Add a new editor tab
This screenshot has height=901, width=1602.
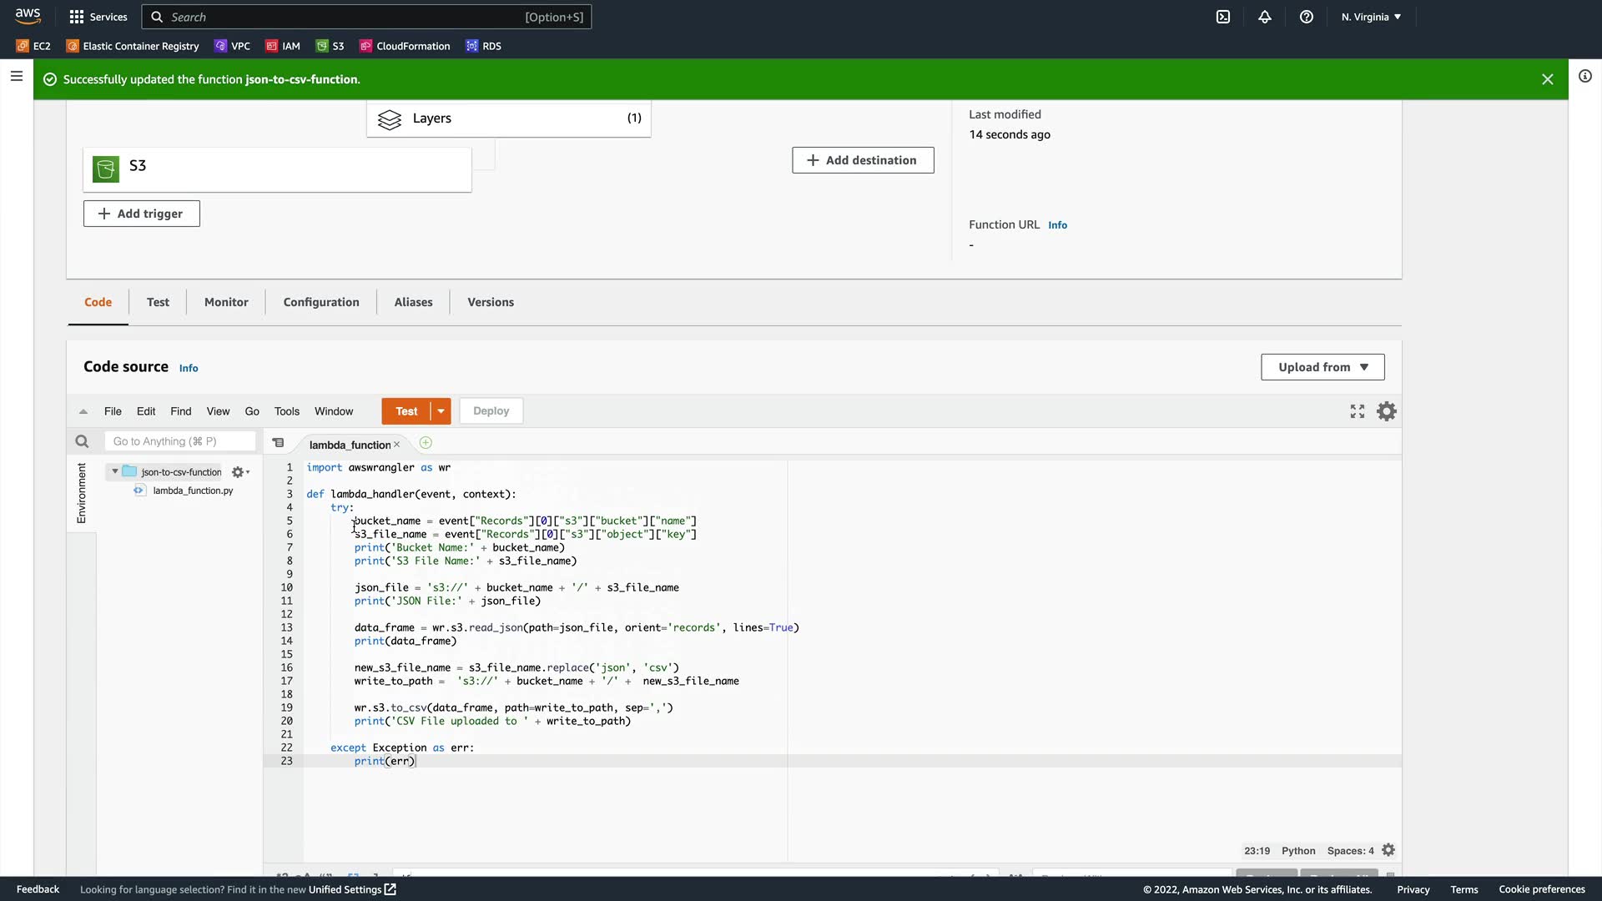pyautogui.click(x=426, y=443)
